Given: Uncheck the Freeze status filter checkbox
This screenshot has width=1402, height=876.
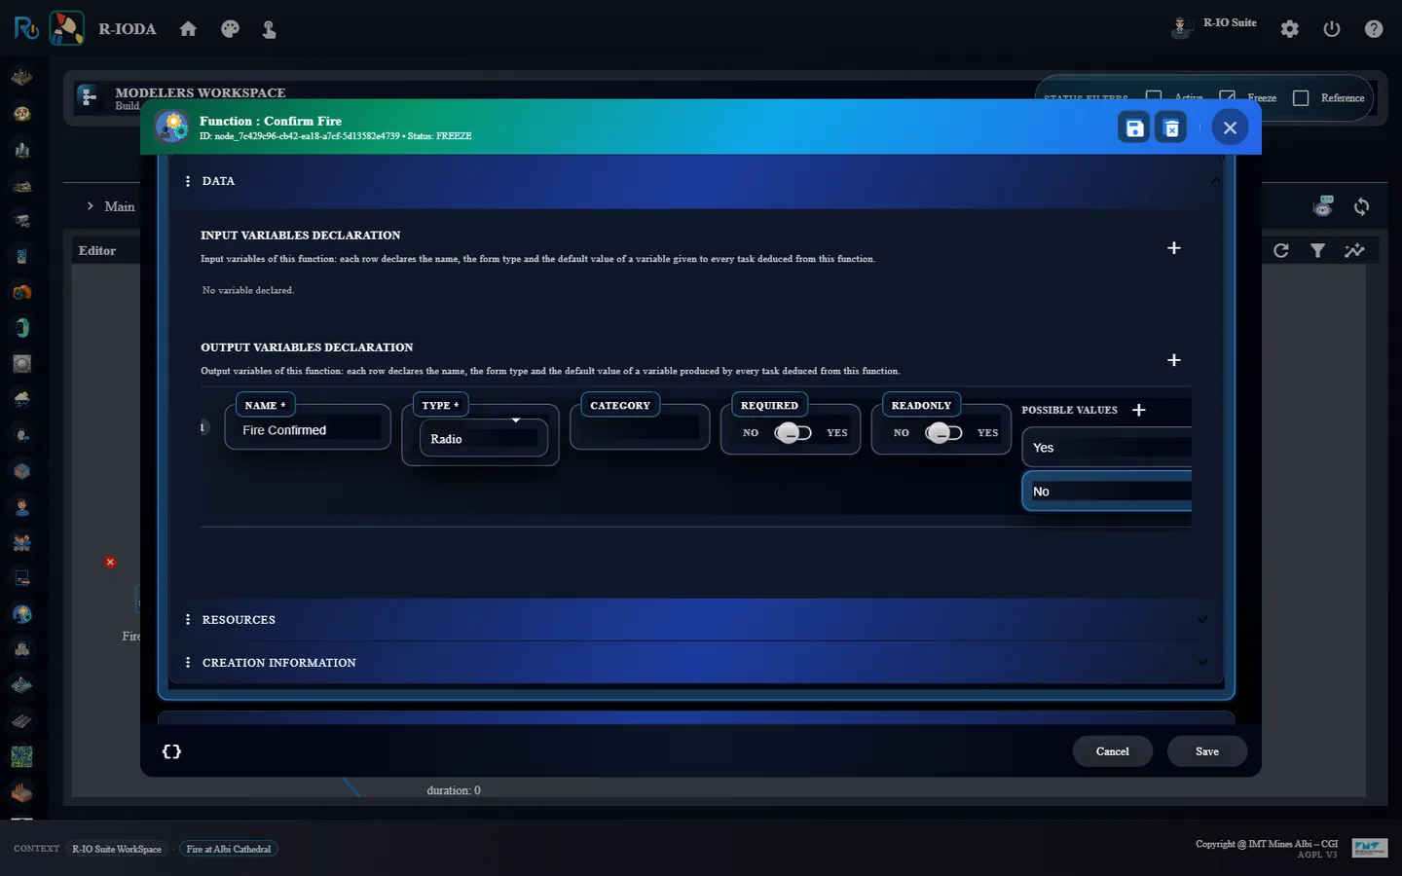Looking at the screenshot, I should click(x=1227, y=98).
